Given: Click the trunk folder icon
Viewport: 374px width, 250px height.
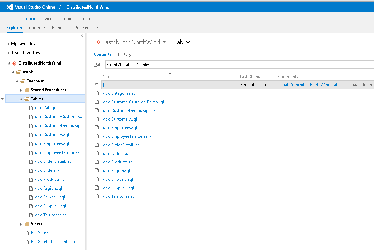Looking at the screenshot, I should point(19,72).
